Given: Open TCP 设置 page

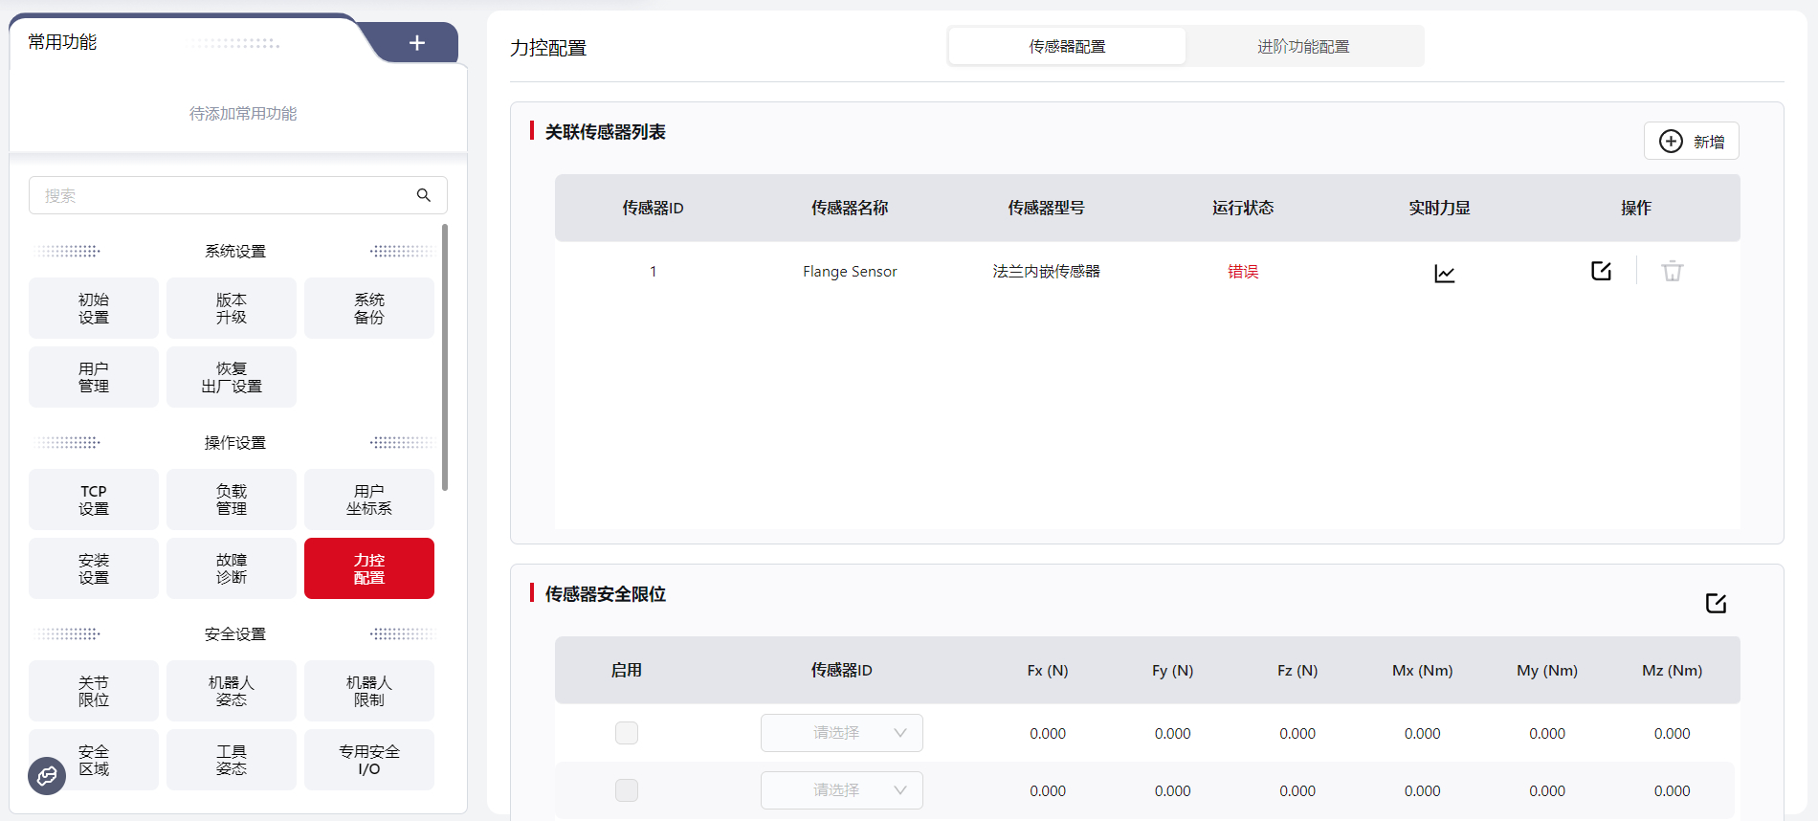Looking at the screenshot, I should (94, 499).
